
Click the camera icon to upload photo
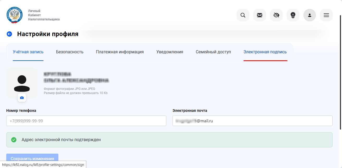22,98
